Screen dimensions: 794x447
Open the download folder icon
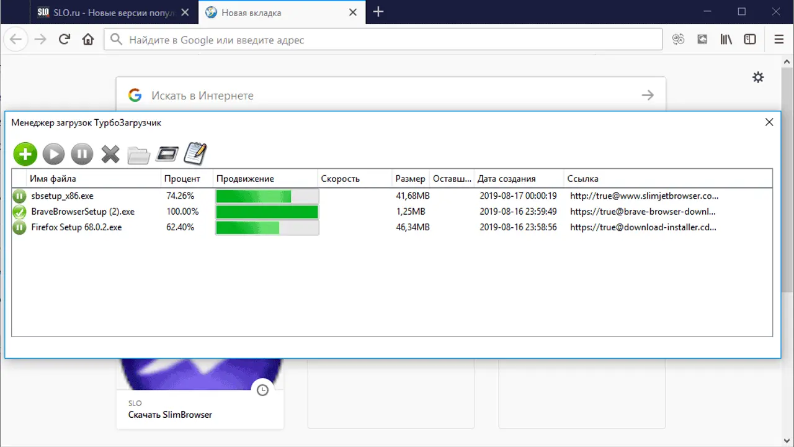click(139, 155)
